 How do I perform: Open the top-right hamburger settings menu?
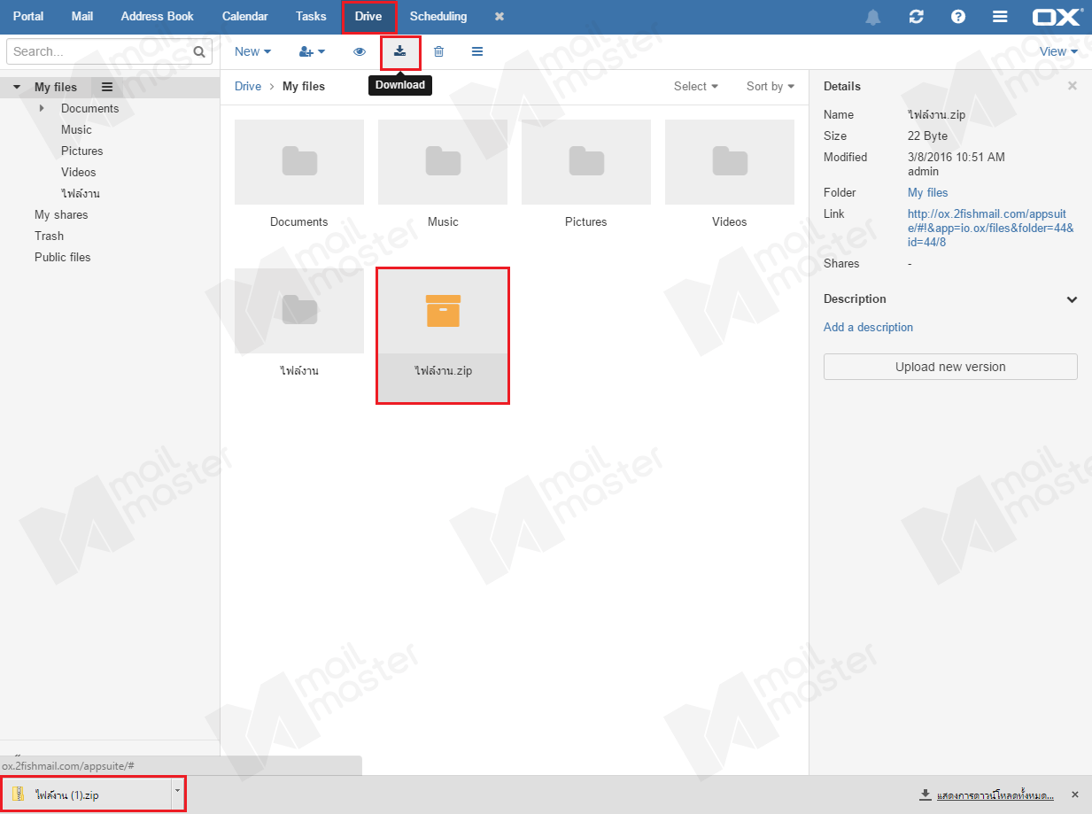(1000, 17)
